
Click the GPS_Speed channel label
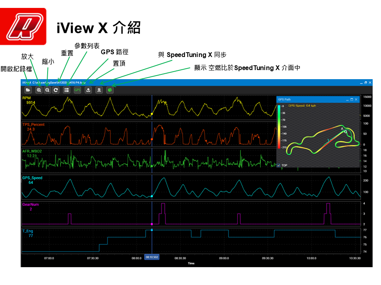point(32,178)
